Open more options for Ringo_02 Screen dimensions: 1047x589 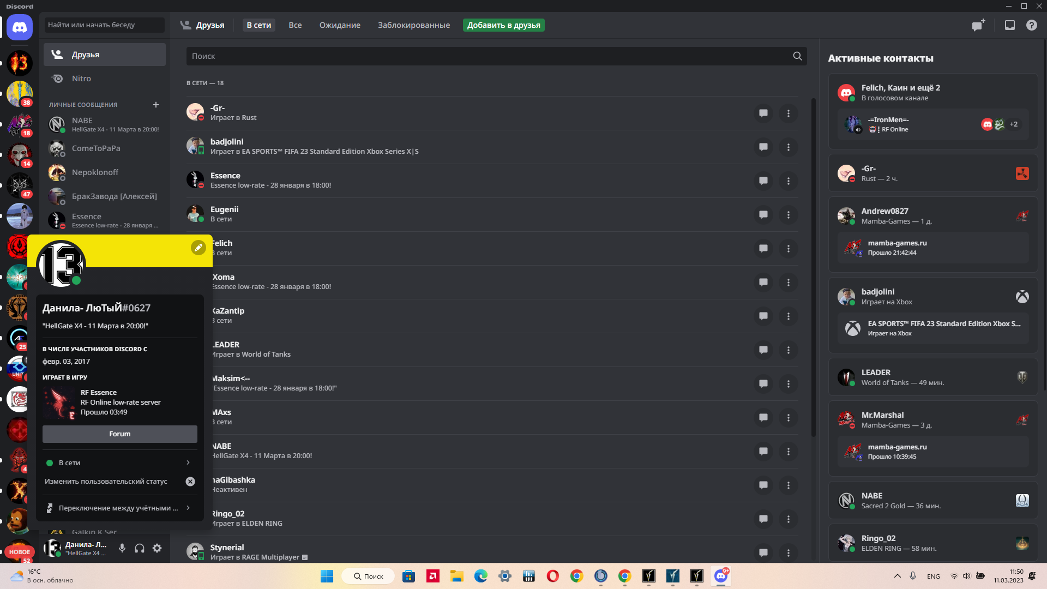[789, 519]
